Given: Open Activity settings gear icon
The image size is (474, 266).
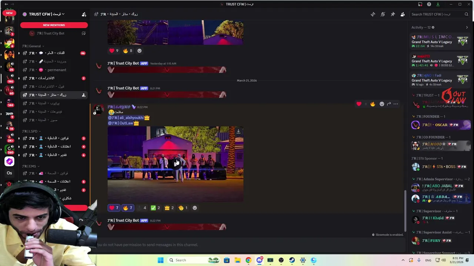Looking at the screenshot, I should (433, 27).
